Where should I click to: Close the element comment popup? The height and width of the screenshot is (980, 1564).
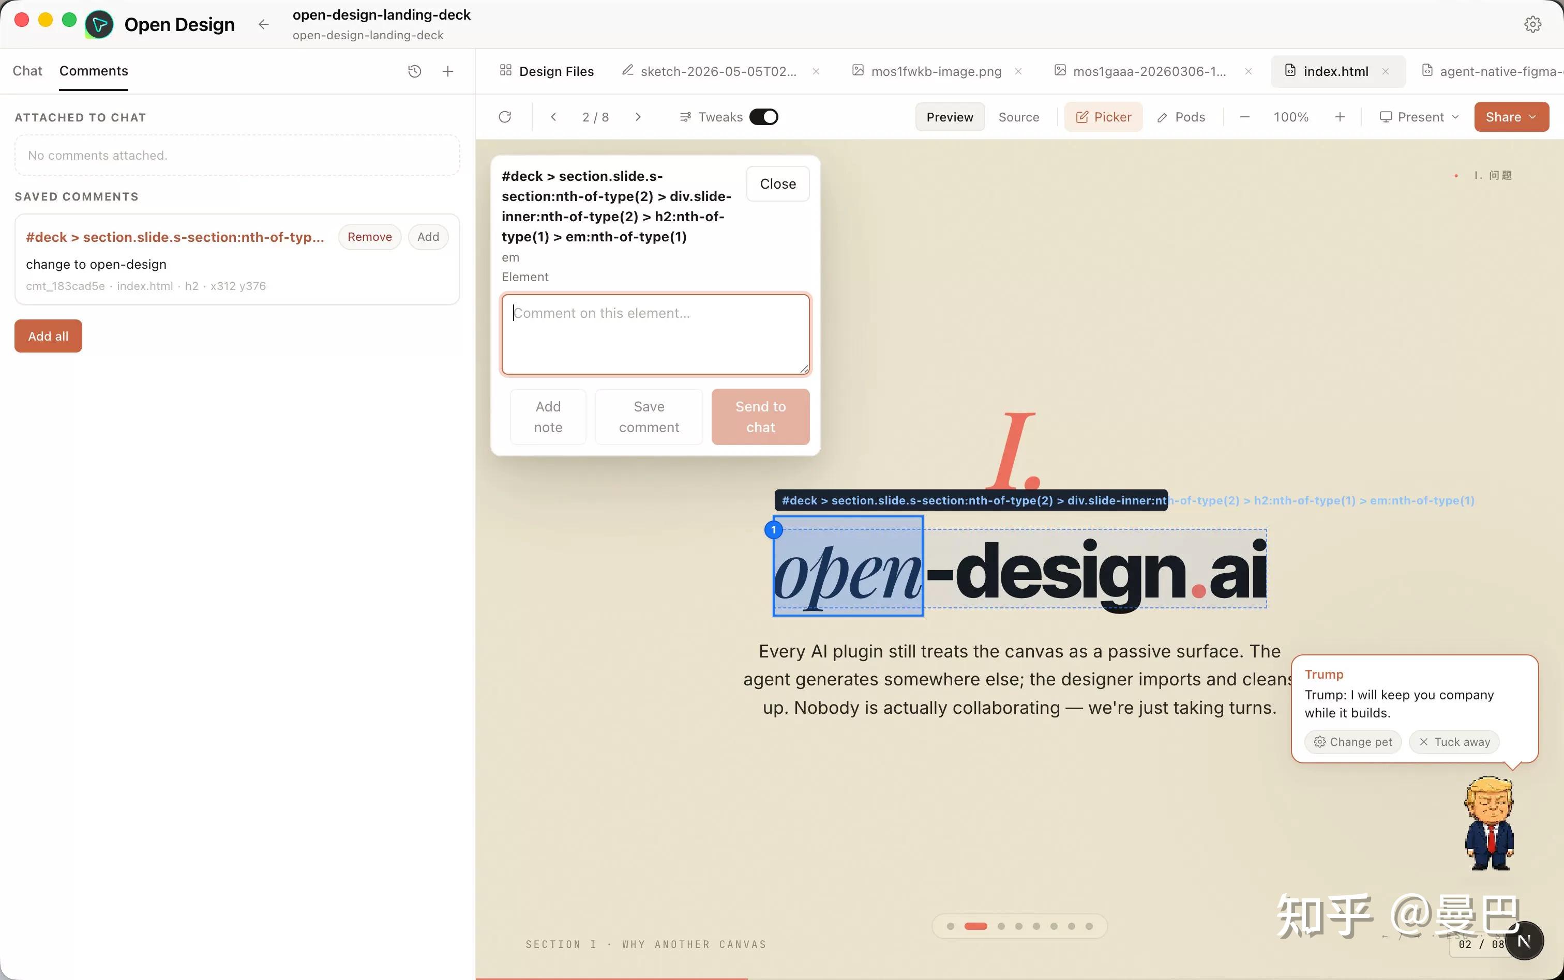[x=777, y=184]
